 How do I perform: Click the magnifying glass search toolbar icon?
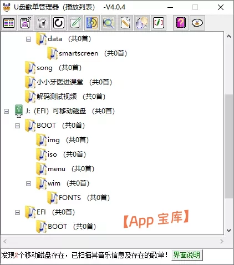click(109, 23)
